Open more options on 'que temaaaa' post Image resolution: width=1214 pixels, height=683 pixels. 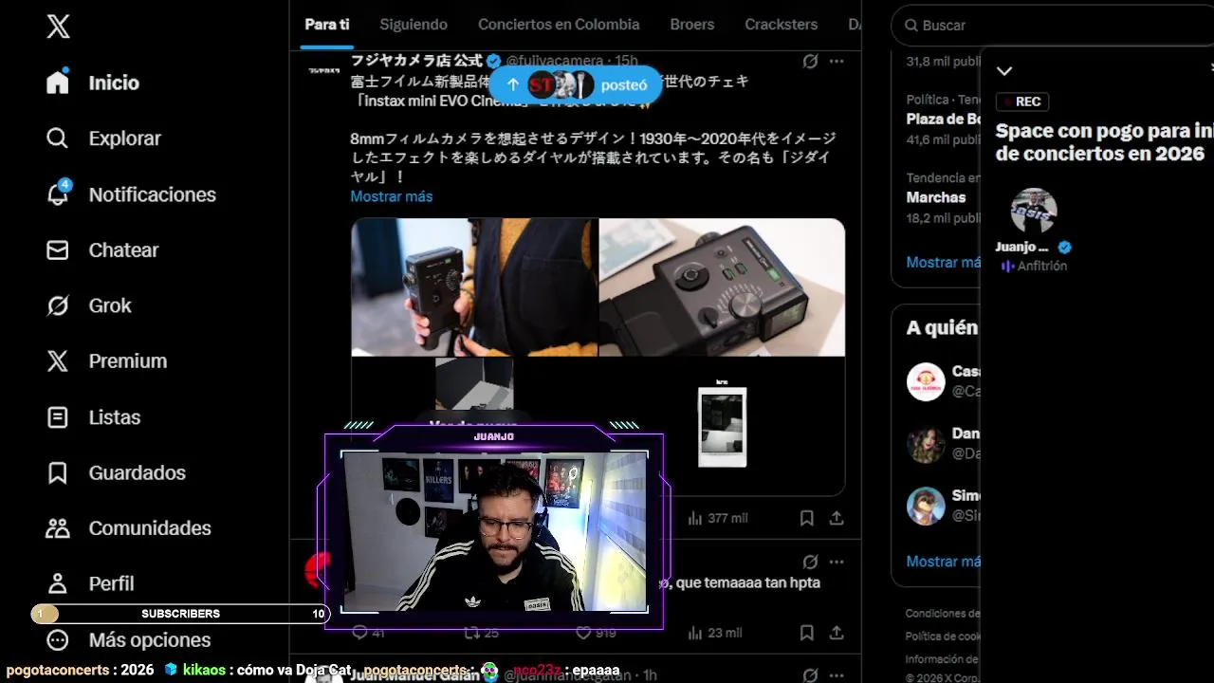tap(837, 562)
